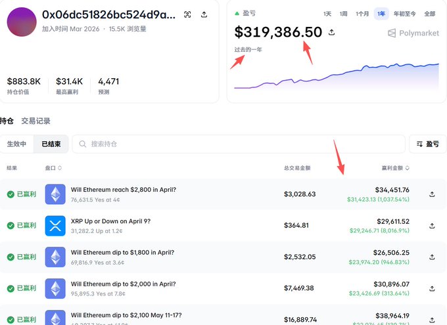The width and height of the screenshot is (447, 325).
Task: Click the 结果 column header
Action: 12,168
